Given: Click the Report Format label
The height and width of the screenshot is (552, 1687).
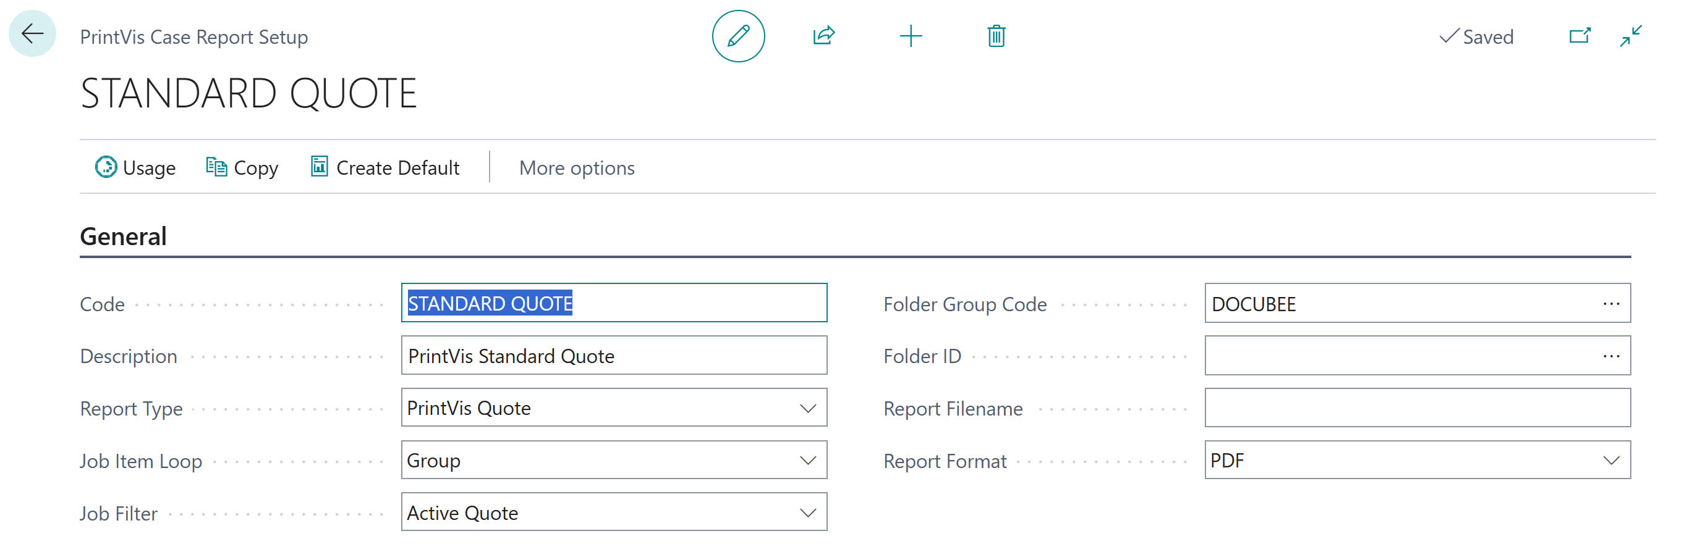Looking at the screenshot, I should pyautogui.click(x=945, y=461).
